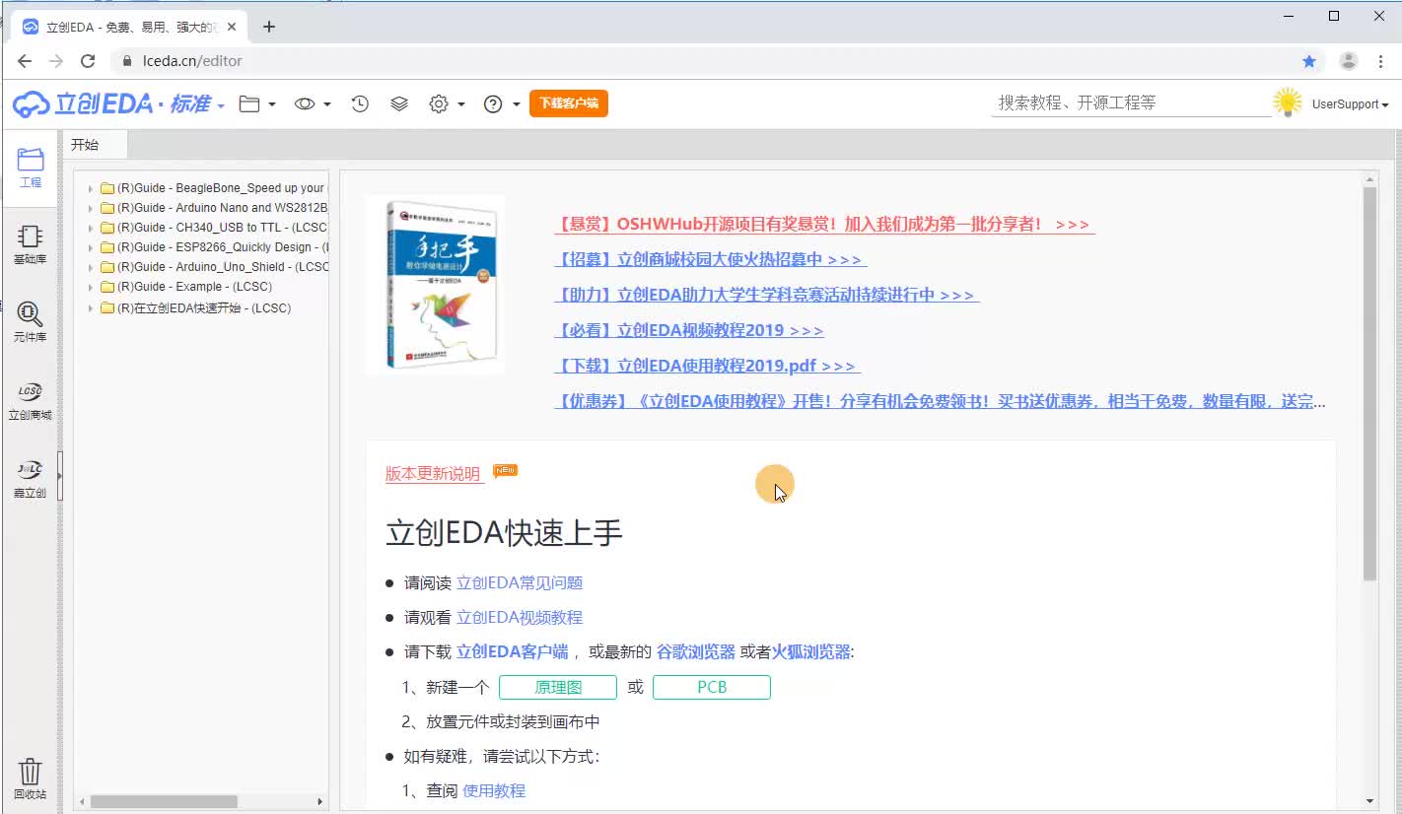Screen dimensions: 1402x814
Task: Open the 回收站 recycle bin
Action: click(30, 779)
